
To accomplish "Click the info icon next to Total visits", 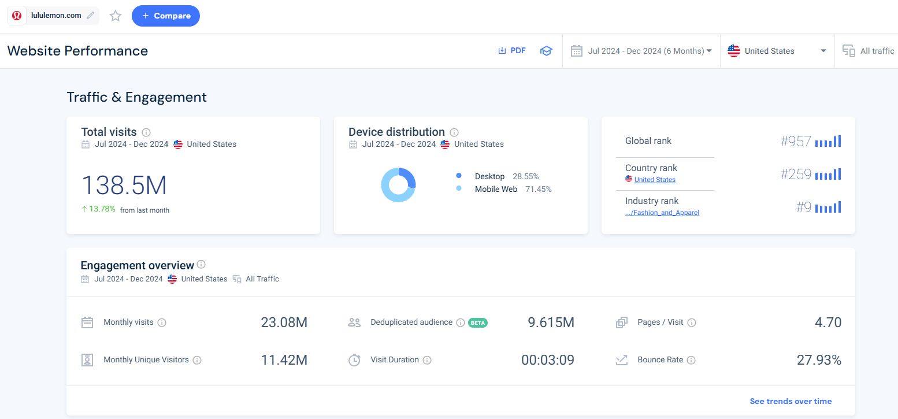I will [146, 132].
